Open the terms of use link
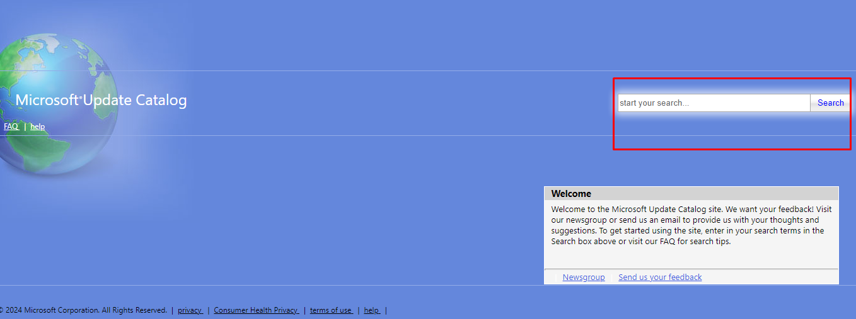856x319 pixels. tap(331, 310)
